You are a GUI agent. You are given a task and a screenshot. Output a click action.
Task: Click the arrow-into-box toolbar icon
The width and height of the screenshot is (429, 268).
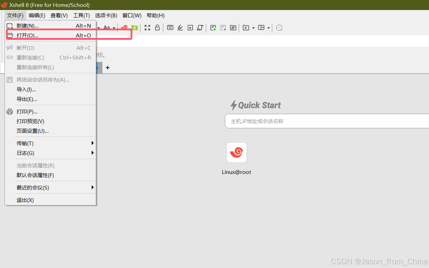190,28
